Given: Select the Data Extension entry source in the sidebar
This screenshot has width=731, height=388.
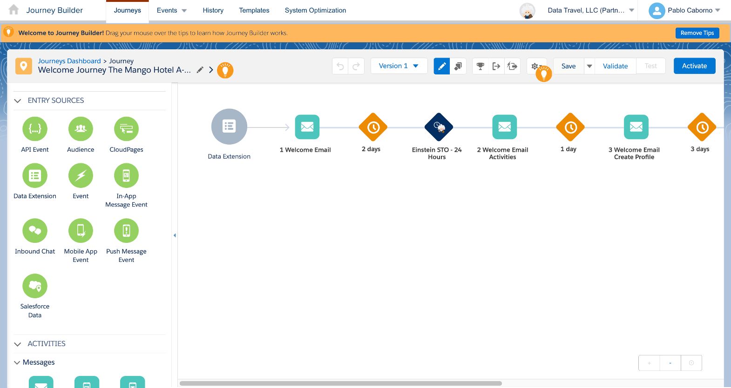Looking at the screenshot, I should coord(35,175).
